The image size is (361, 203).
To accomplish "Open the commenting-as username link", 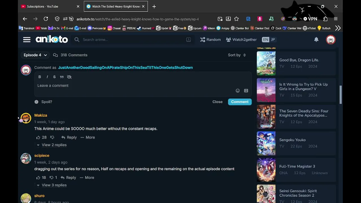I will pyautogui.click(x=126, y=68).
